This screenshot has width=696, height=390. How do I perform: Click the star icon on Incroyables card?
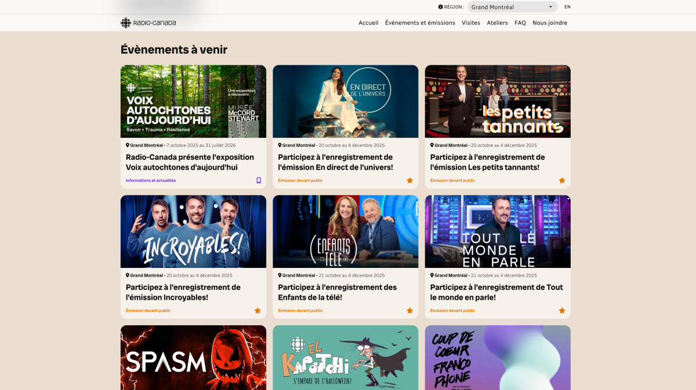(258, 311)
